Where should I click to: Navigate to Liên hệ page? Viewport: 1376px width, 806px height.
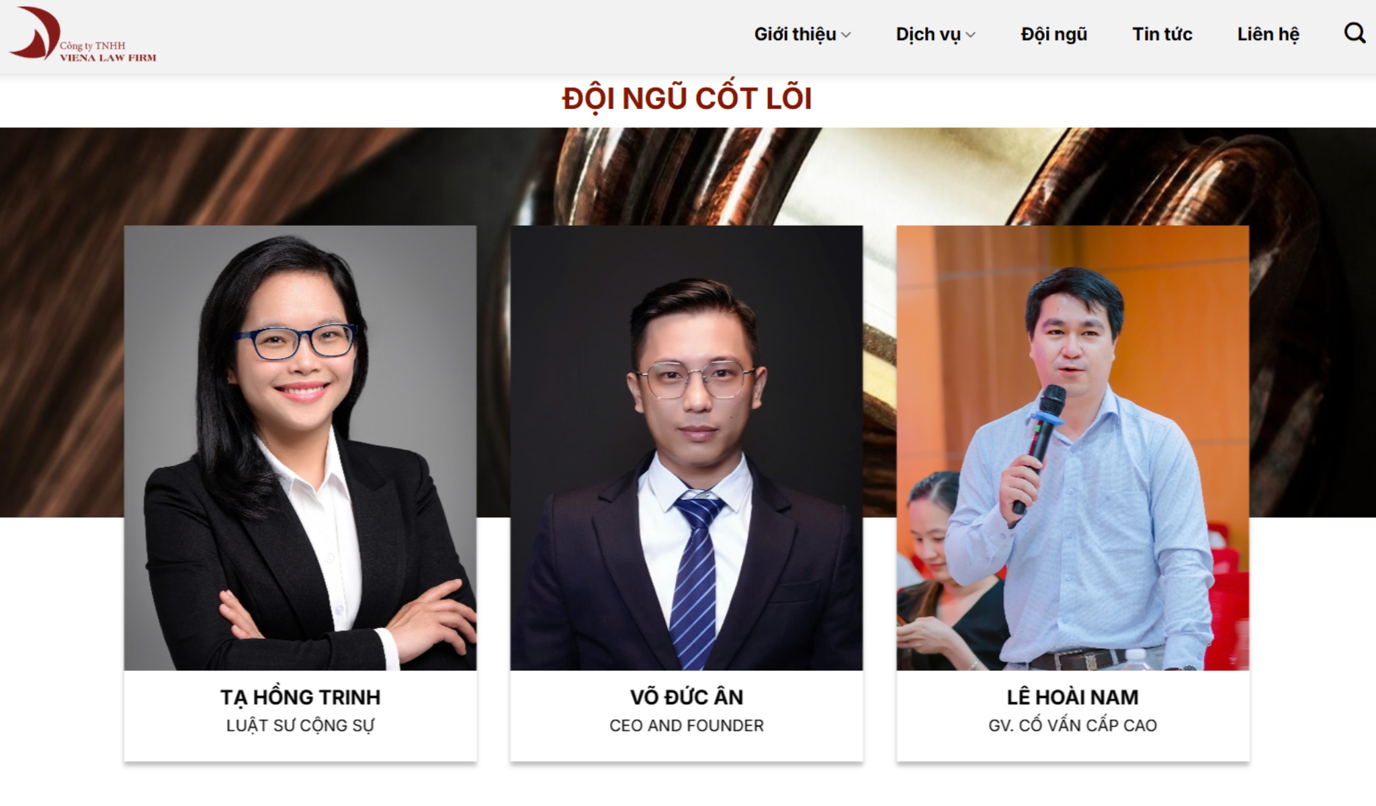(1268, 34)
